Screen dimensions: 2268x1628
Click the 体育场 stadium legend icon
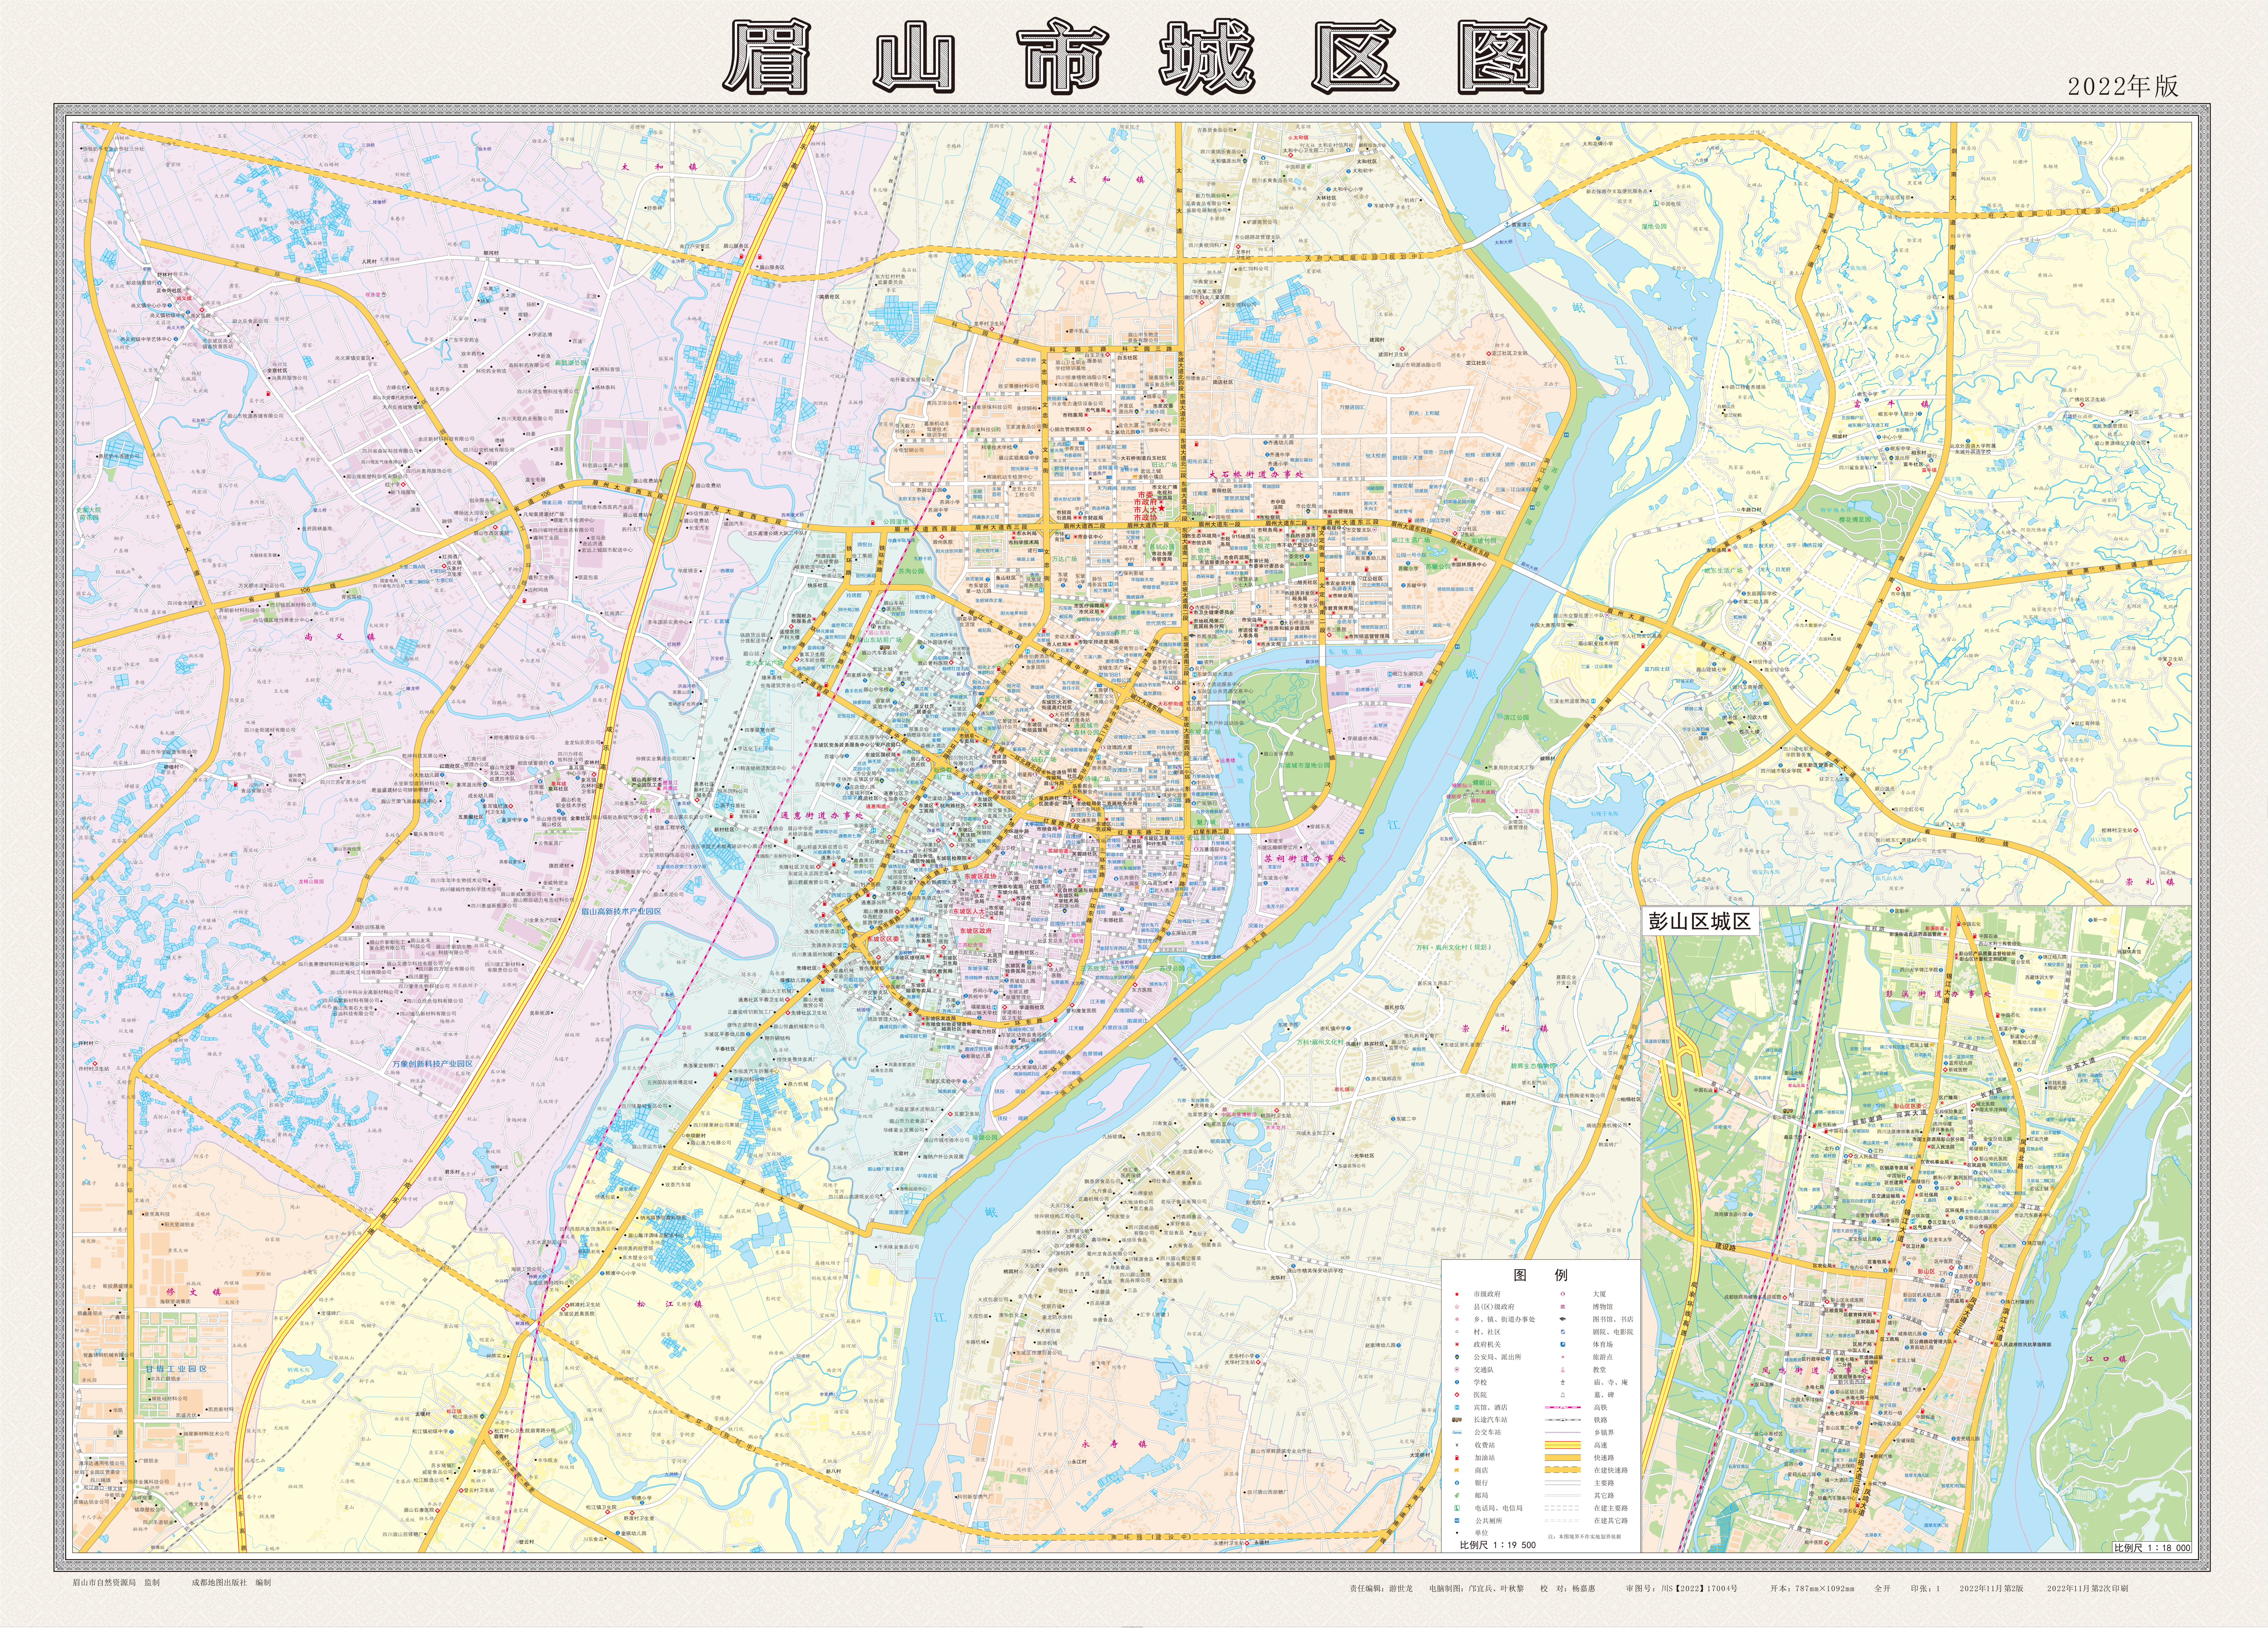pos(1563,1344)
